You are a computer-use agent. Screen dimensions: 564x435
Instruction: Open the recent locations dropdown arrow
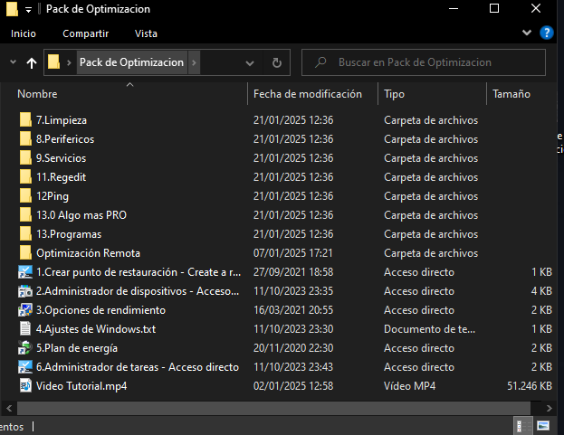point(13,62)
